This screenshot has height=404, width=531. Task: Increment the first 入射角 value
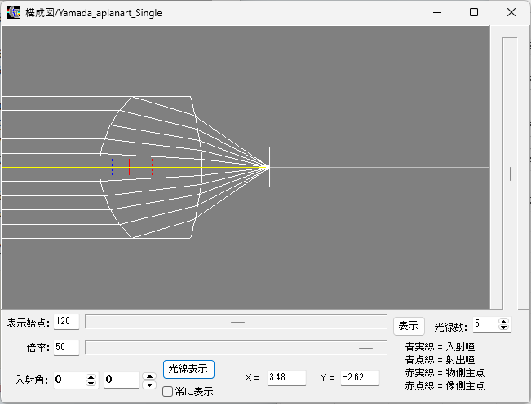pos(91,376)
